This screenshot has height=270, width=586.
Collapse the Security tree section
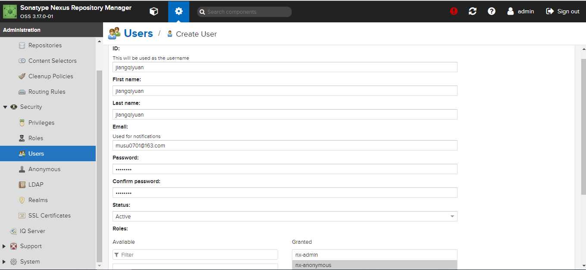[x=5, y=107]
